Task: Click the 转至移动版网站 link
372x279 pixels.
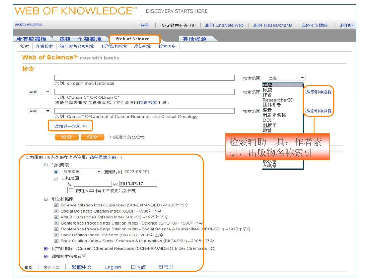Action: coord(29,25)
